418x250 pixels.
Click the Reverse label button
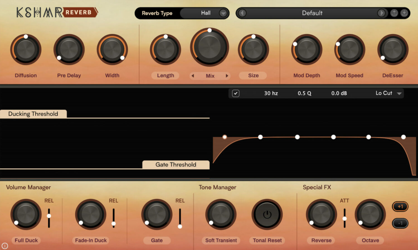click(321, 240)
